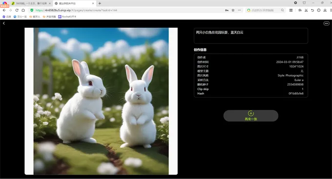Open the 声音克隆 bookmark
This screenshot has height=179, width=332.
[49, 17]
